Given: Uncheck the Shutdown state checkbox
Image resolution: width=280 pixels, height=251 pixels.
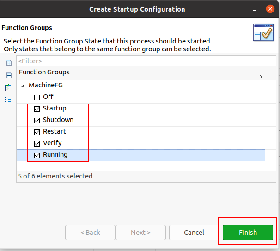Looking at the screenshot, I should (x=37, y=121).
